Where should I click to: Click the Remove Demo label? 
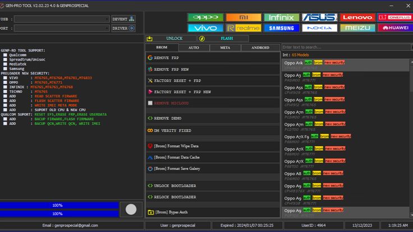(x=168, y=118)
